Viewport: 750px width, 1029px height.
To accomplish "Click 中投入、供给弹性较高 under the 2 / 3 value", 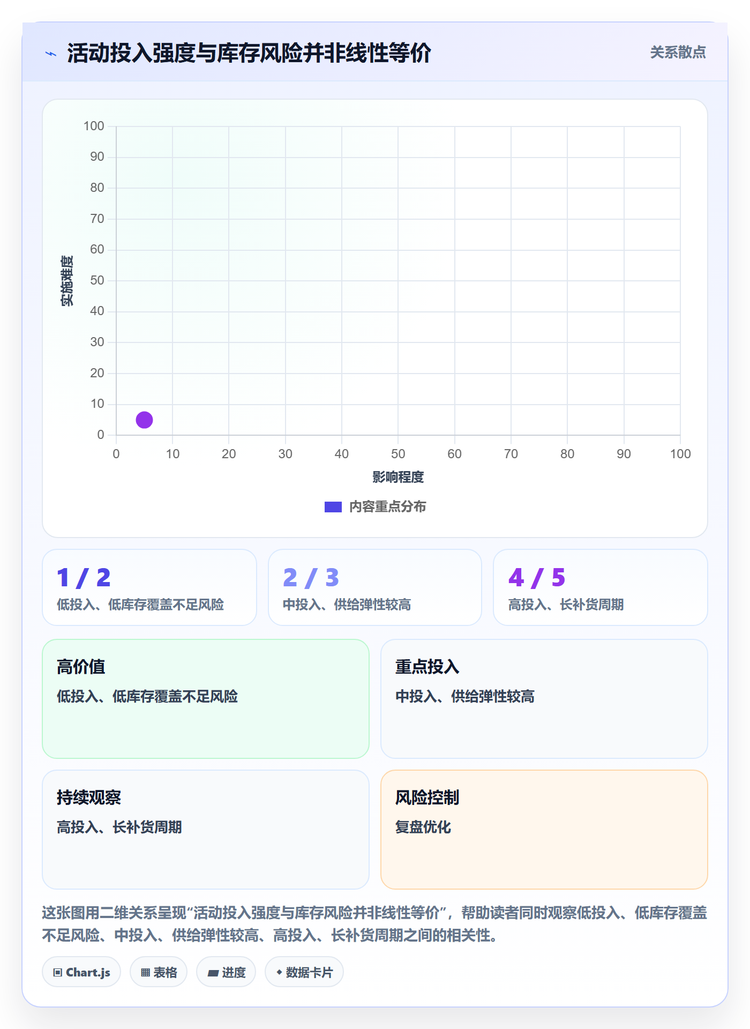I will (347, 605).
